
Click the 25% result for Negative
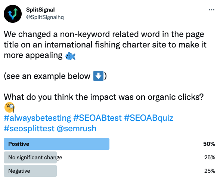pos(210,171)
